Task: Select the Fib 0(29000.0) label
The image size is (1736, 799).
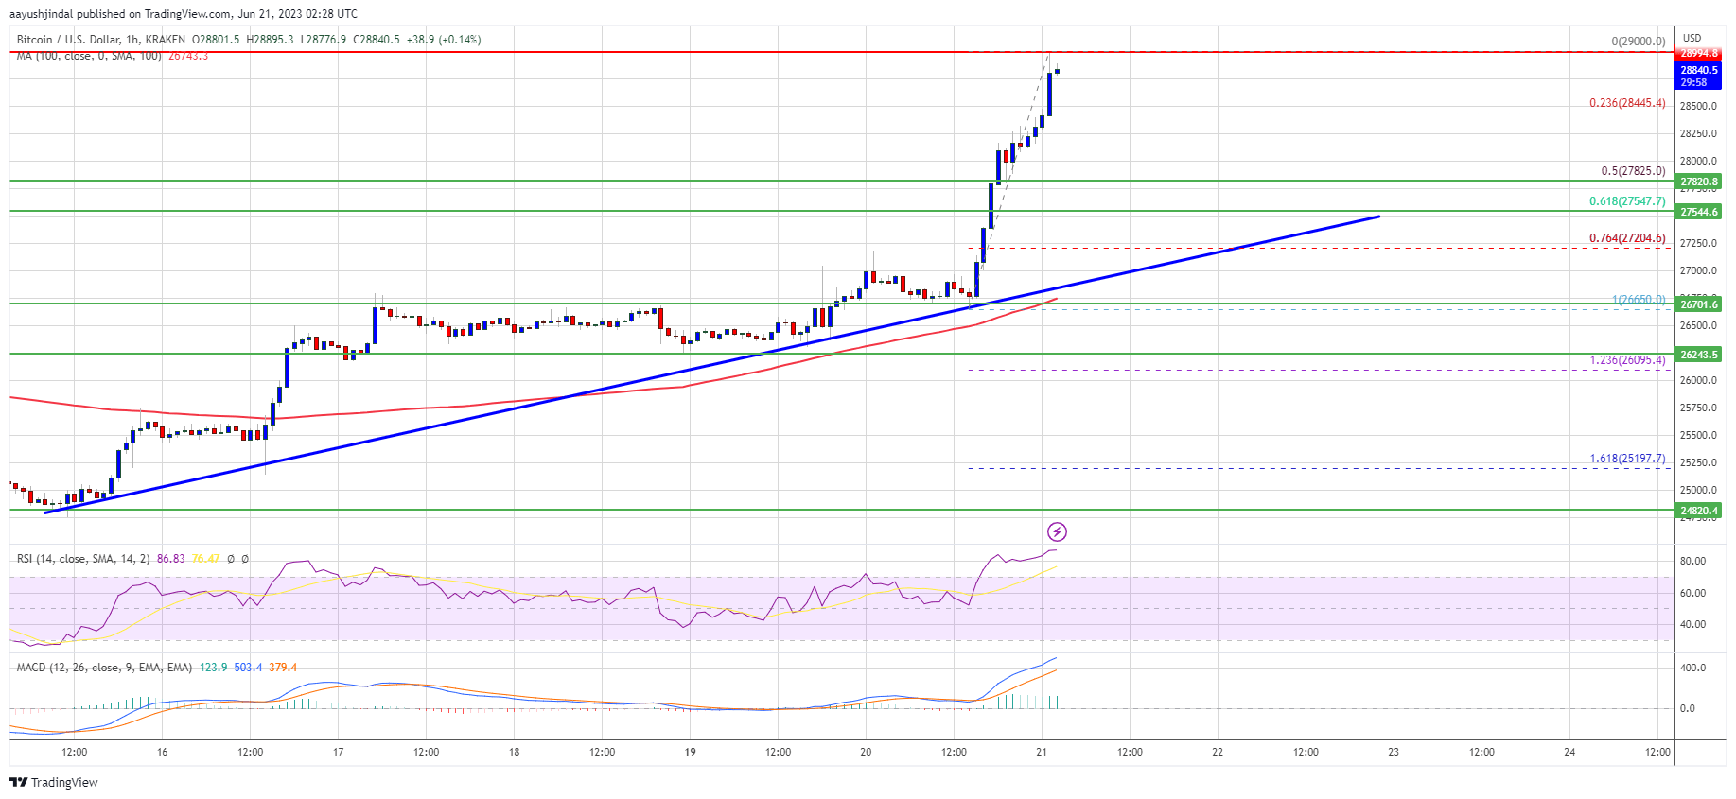Action: click(1639, 42)
